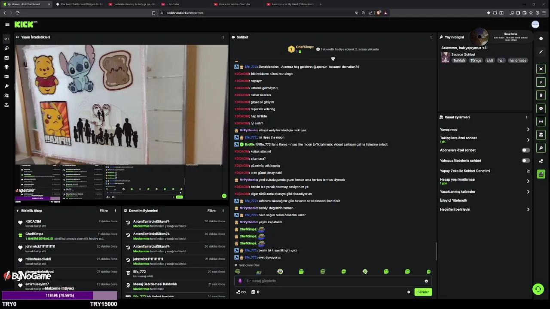This screenshot has height=309, width=550.
Task: Click the stream preview video
Action: pyautogui.click(x=122, y=122)
